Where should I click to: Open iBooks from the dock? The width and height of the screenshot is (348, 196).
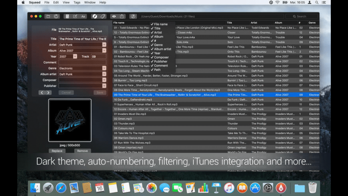pyautogui.click(x=242, y=188)
